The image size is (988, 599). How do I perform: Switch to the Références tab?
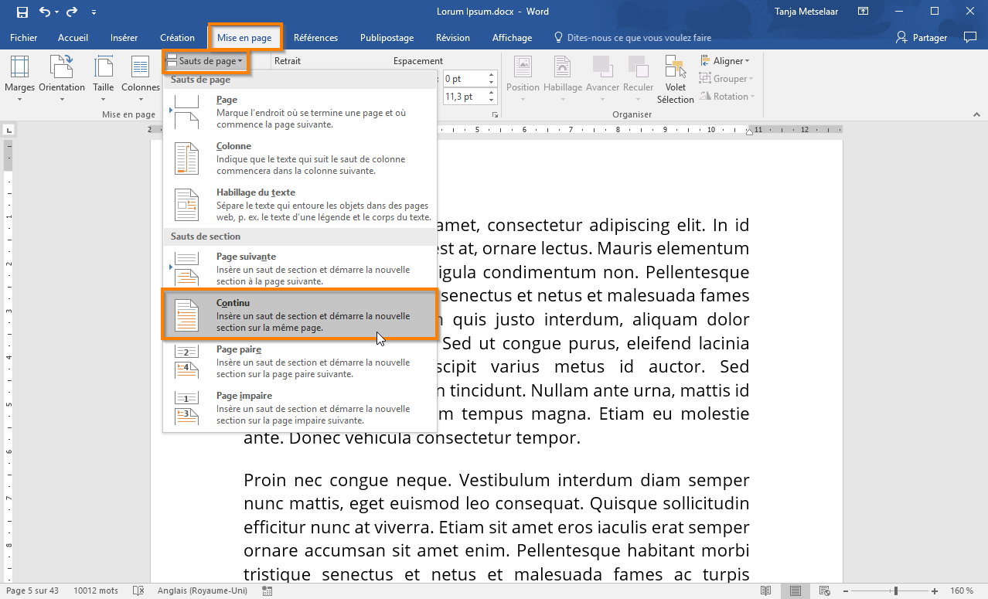click(315, 38)
